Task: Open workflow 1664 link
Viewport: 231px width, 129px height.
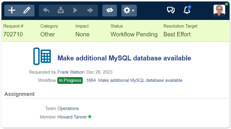Action: tap(134, 80)
